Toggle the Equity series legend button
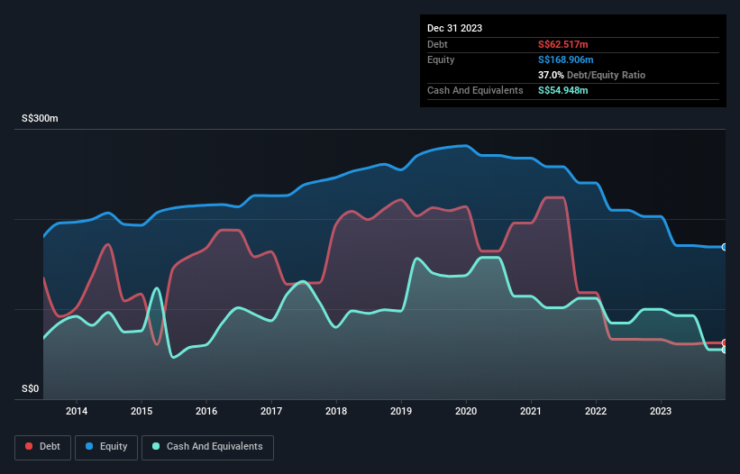The width and height of the screenshot is (740, 474). (106, 447)
